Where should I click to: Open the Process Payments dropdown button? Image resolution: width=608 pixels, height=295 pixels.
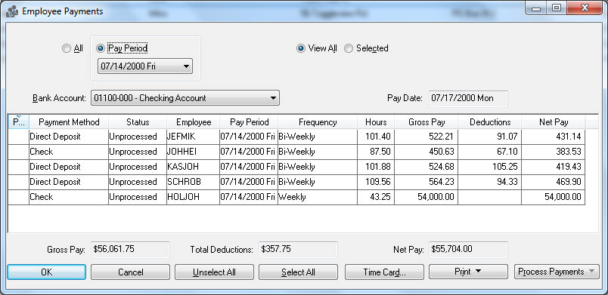pos(557,272)
